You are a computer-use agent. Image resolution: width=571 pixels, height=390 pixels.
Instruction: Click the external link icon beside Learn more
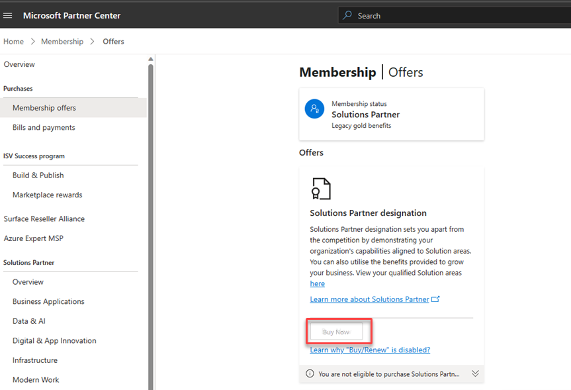(435, 299)
